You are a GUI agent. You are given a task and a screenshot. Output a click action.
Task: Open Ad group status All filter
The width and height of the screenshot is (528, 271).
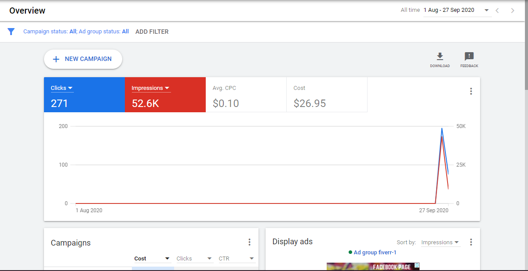126,32
